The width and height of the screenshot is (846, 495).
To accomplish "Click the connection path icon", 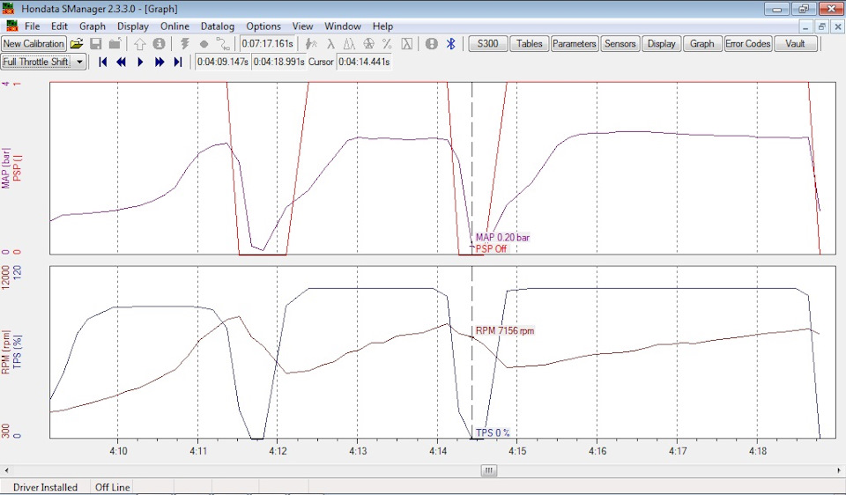I will (223, 44).
